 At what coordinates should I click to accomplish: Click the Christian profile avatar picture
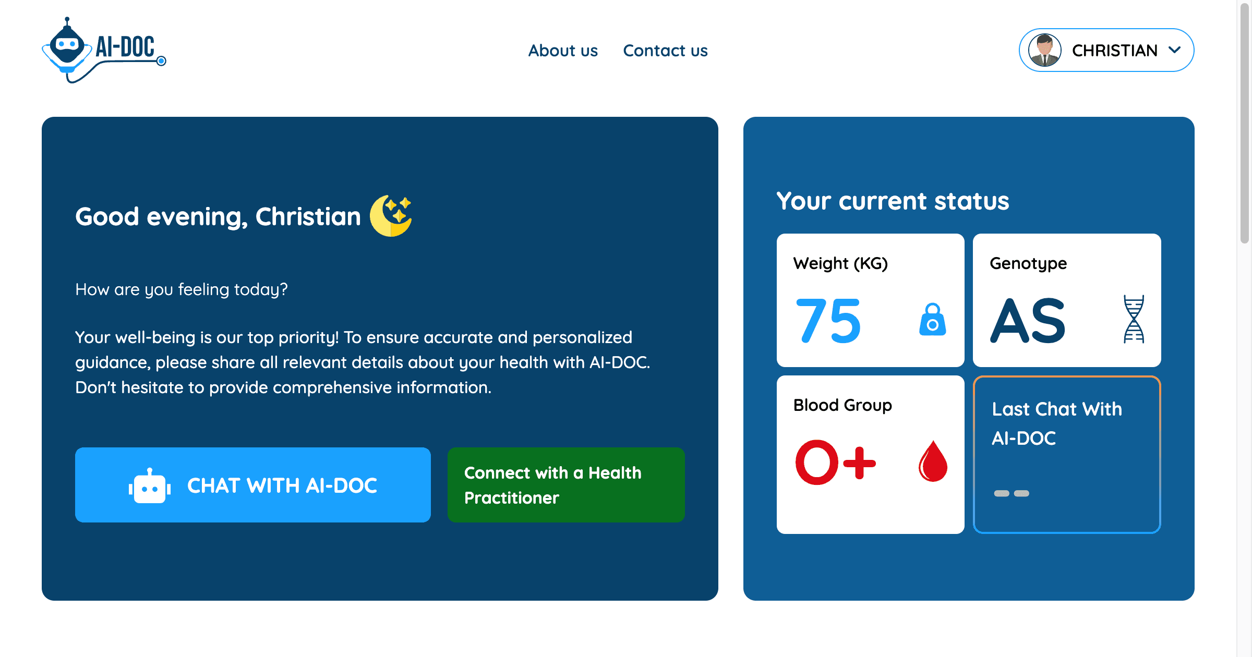coord(1044,50)
